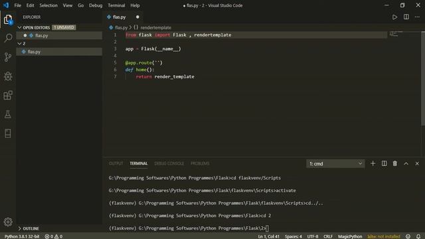
Task: Click line number 5 in gutter
Action: [115, 62]
